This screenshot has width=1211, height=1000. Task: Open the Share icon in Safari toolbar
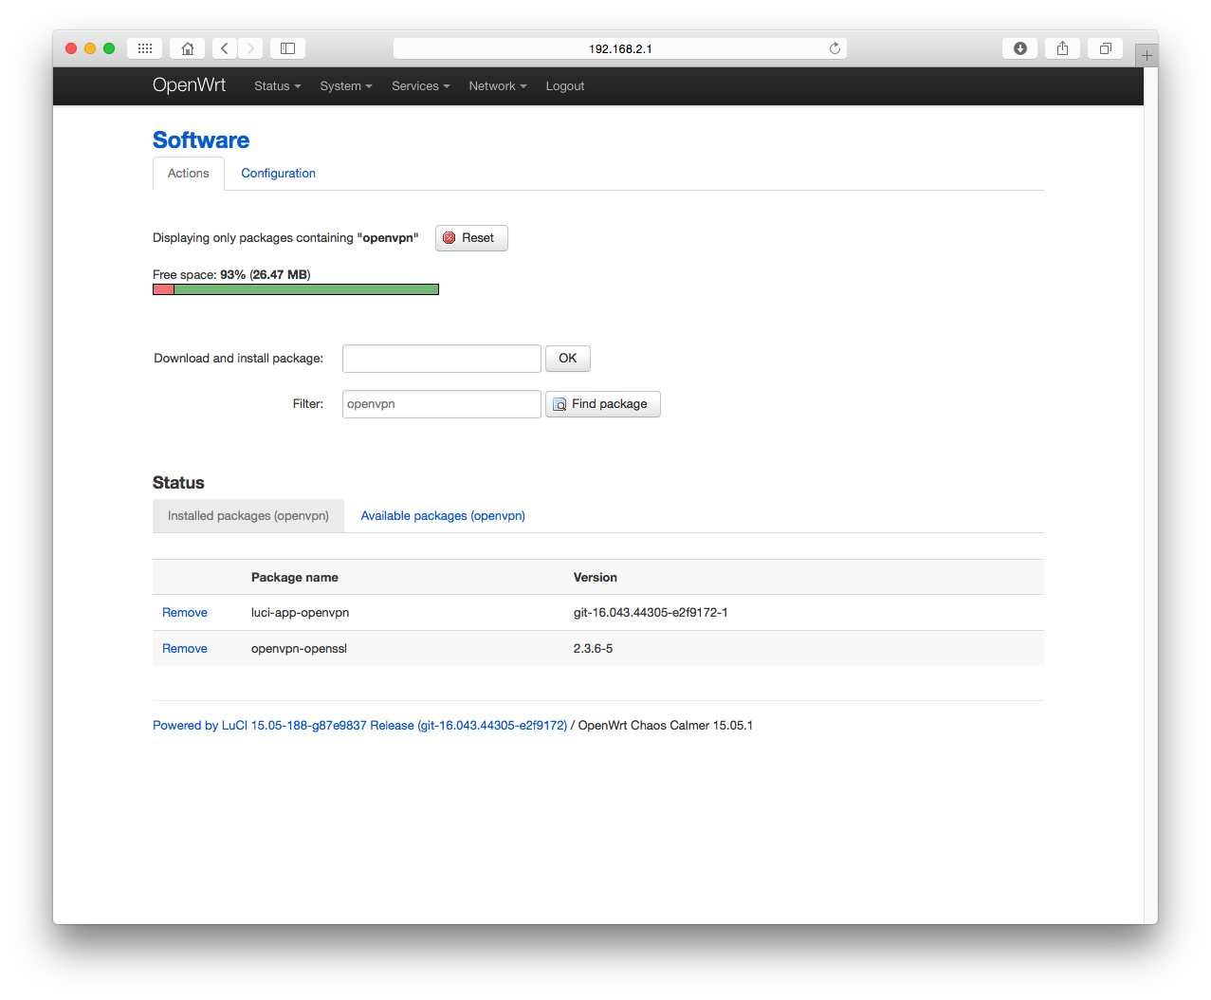click(x=1062, y=48)
